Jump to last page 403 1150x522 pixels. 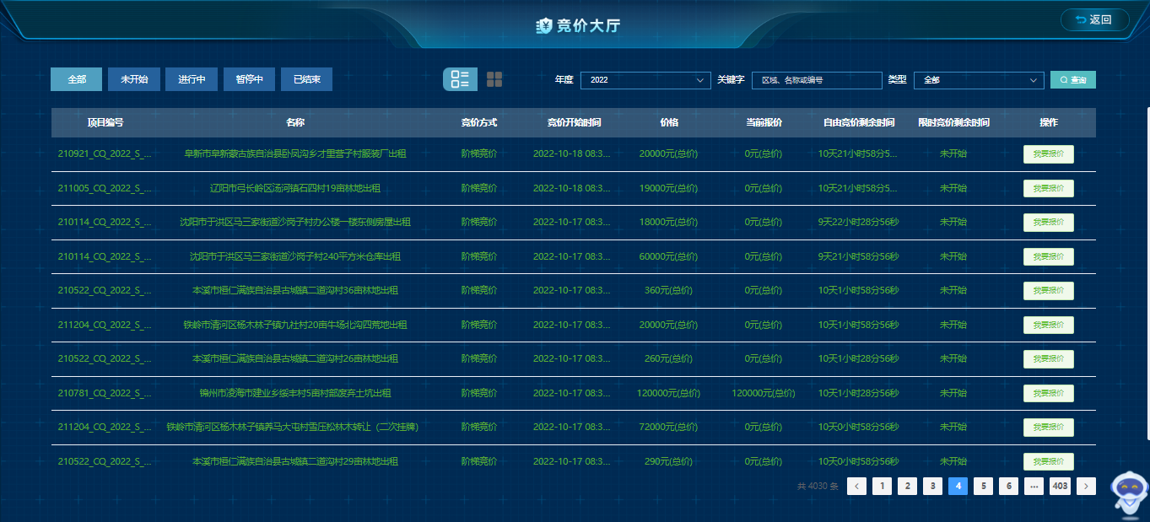(1060, 486)
